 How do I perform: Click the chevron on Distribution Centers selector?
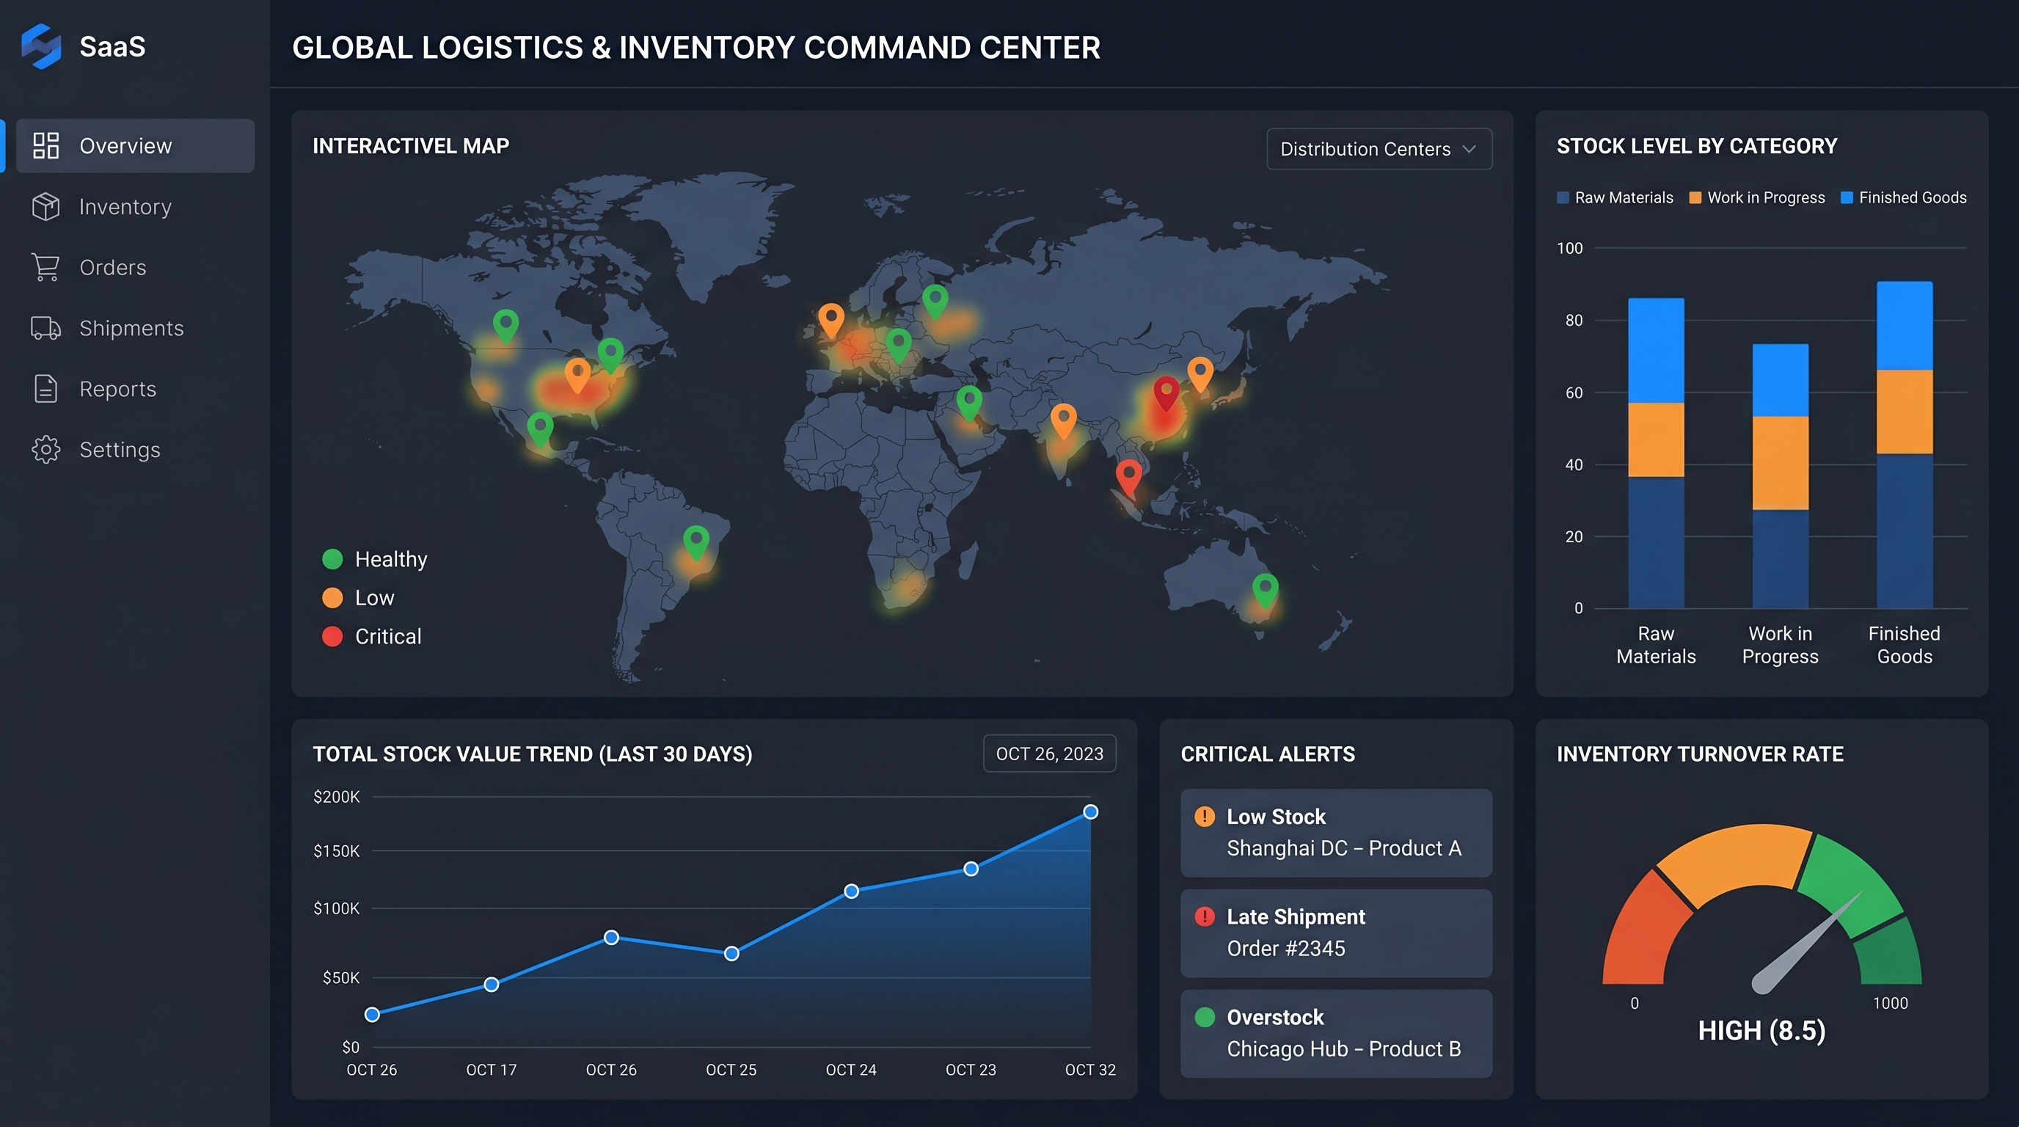(1469, 149)
